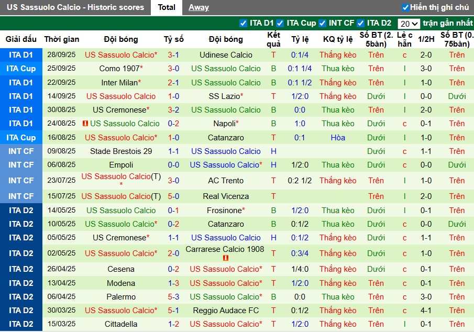Image resolution: width=474 pixels, height=332 pixels.
Task: Uncheck the ITA D1 filter checkbox
Action: [x=243, y=23]
